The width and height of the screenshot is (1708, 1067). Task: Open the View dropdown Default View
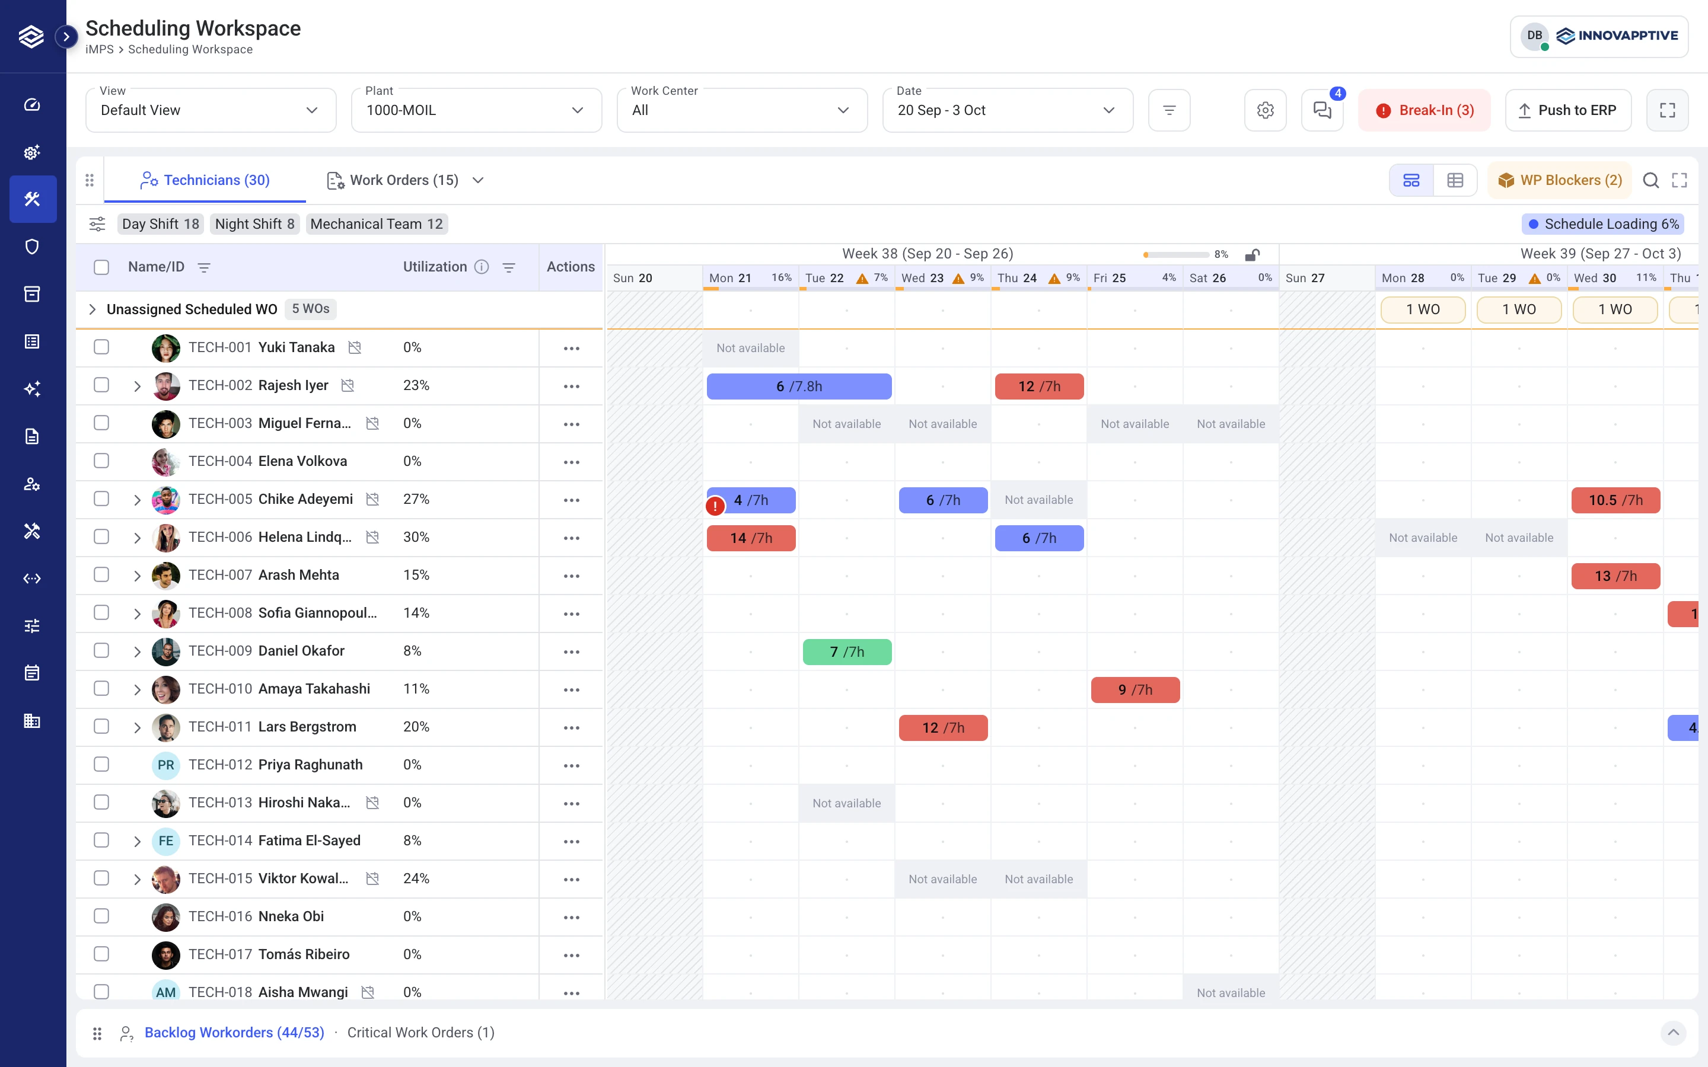click(x=211, y=110)
